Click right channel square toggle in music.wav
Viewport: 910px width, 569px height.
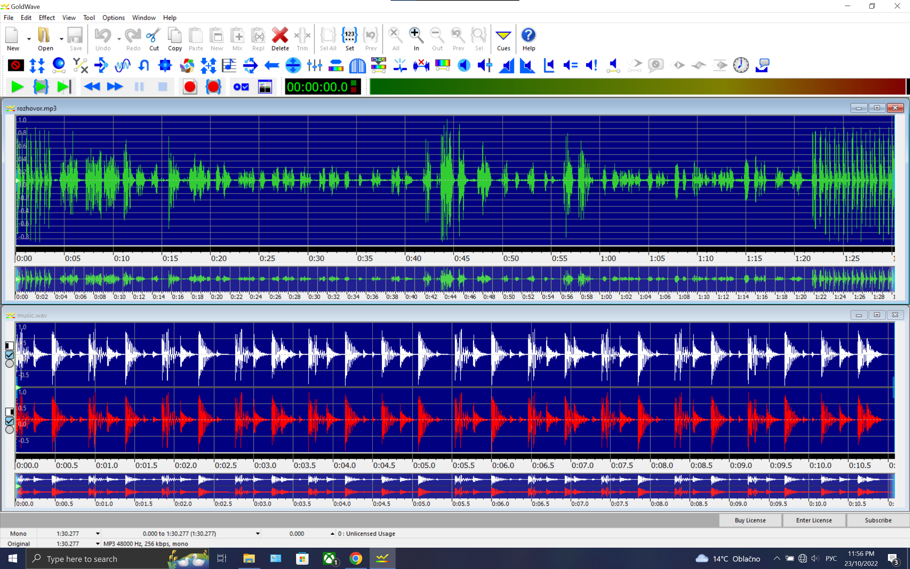pyautogui.click(x=9, y=412)
